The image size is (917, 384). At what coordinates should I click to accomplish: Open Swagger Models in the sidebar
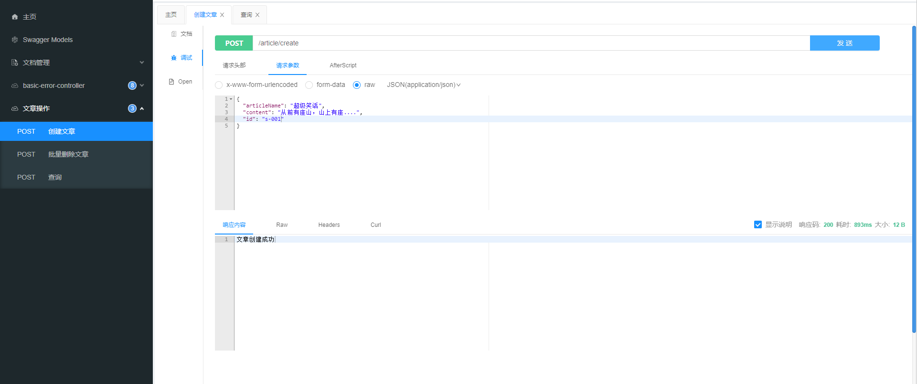(76, 40)
